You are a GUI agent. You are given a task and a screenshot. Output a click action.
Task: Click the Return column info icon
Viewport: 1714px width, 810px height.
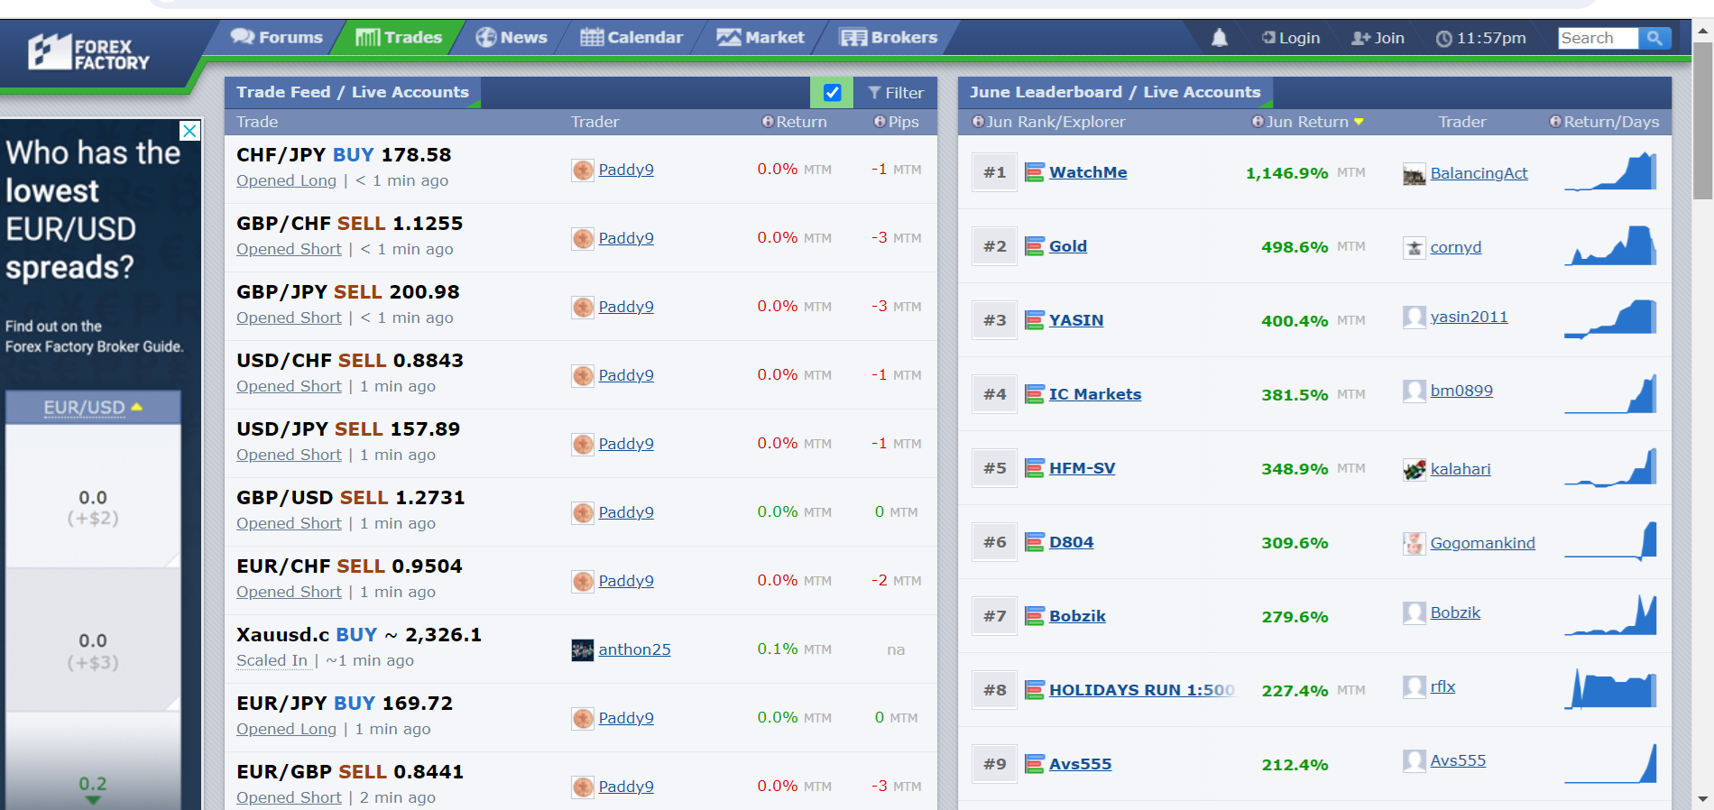[x=768, y=122]
